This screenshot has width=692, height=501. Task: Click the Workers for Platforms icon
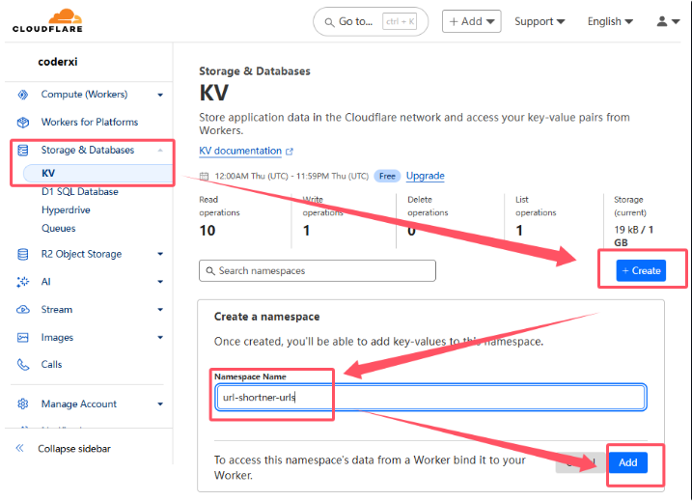[x=22, y=123]
